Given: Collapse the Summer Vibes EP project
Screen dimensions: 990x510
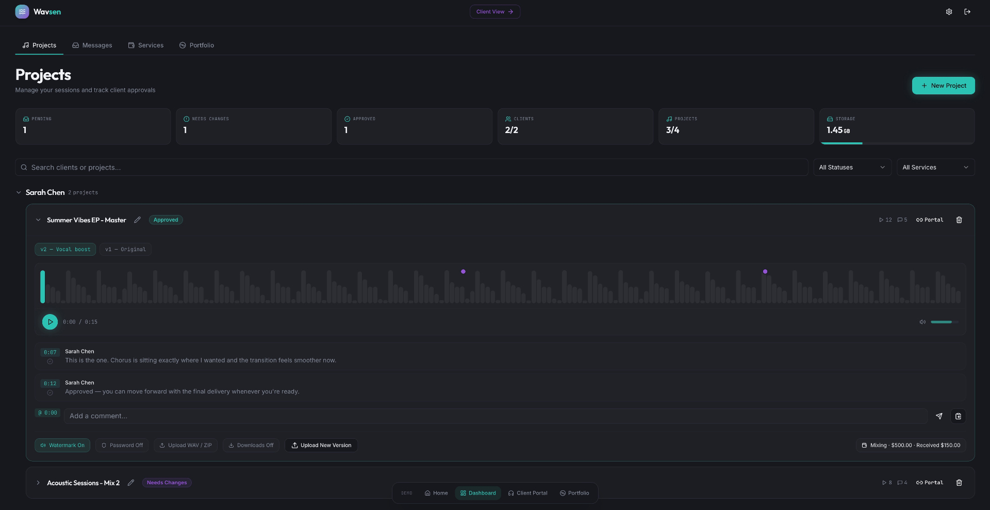Looking at the screenshot, I should coord(38,220).
